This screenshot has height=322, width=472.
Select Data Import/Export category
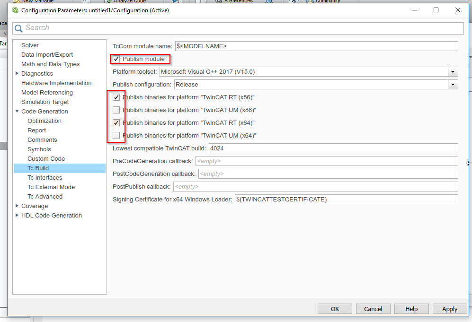pos(47,55)
